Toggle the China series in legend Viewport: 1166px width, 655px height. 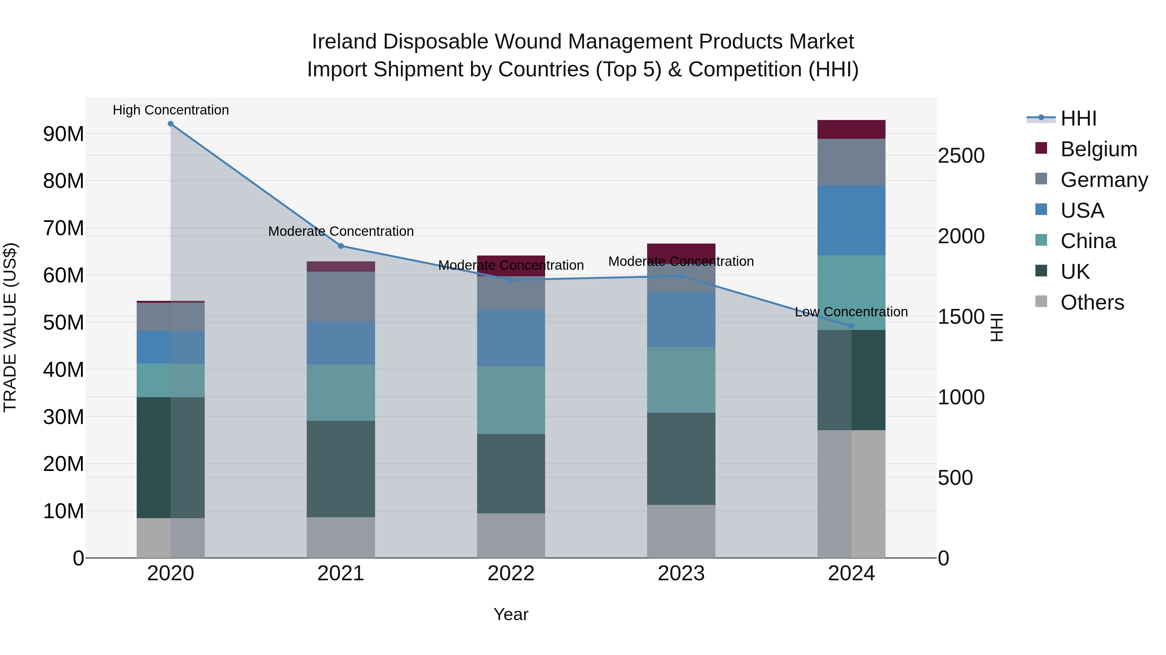pyautogui.click(x=1075, y=241)
